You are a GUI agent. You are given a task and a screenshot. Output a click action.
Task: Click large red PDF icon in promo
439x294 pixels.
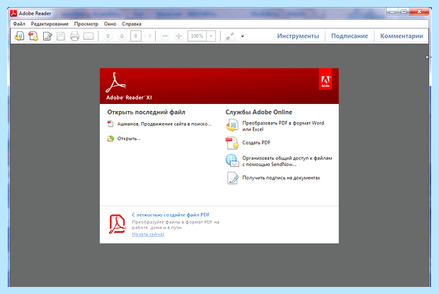click(x=118, y=224)
